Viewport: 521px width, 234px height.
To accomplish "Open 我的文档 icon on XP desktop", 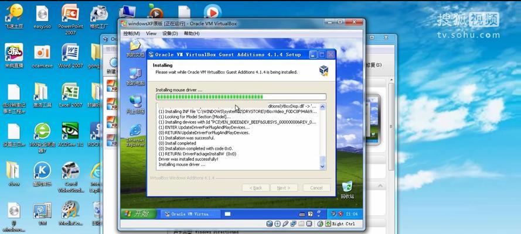I will coord(135,49).
